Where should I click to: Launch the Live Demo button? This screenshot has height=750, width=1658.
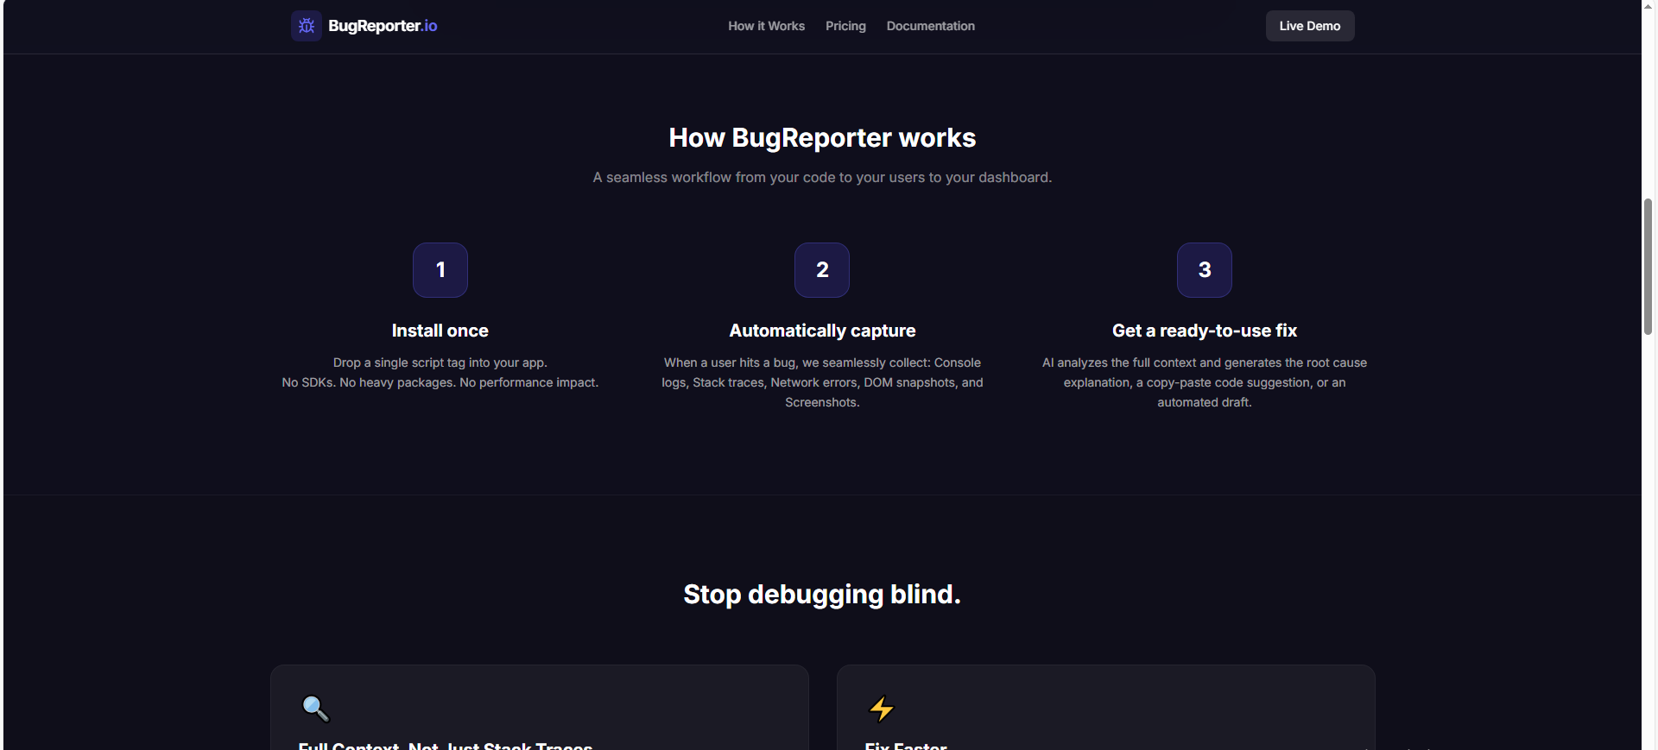tap(1310, 26)
